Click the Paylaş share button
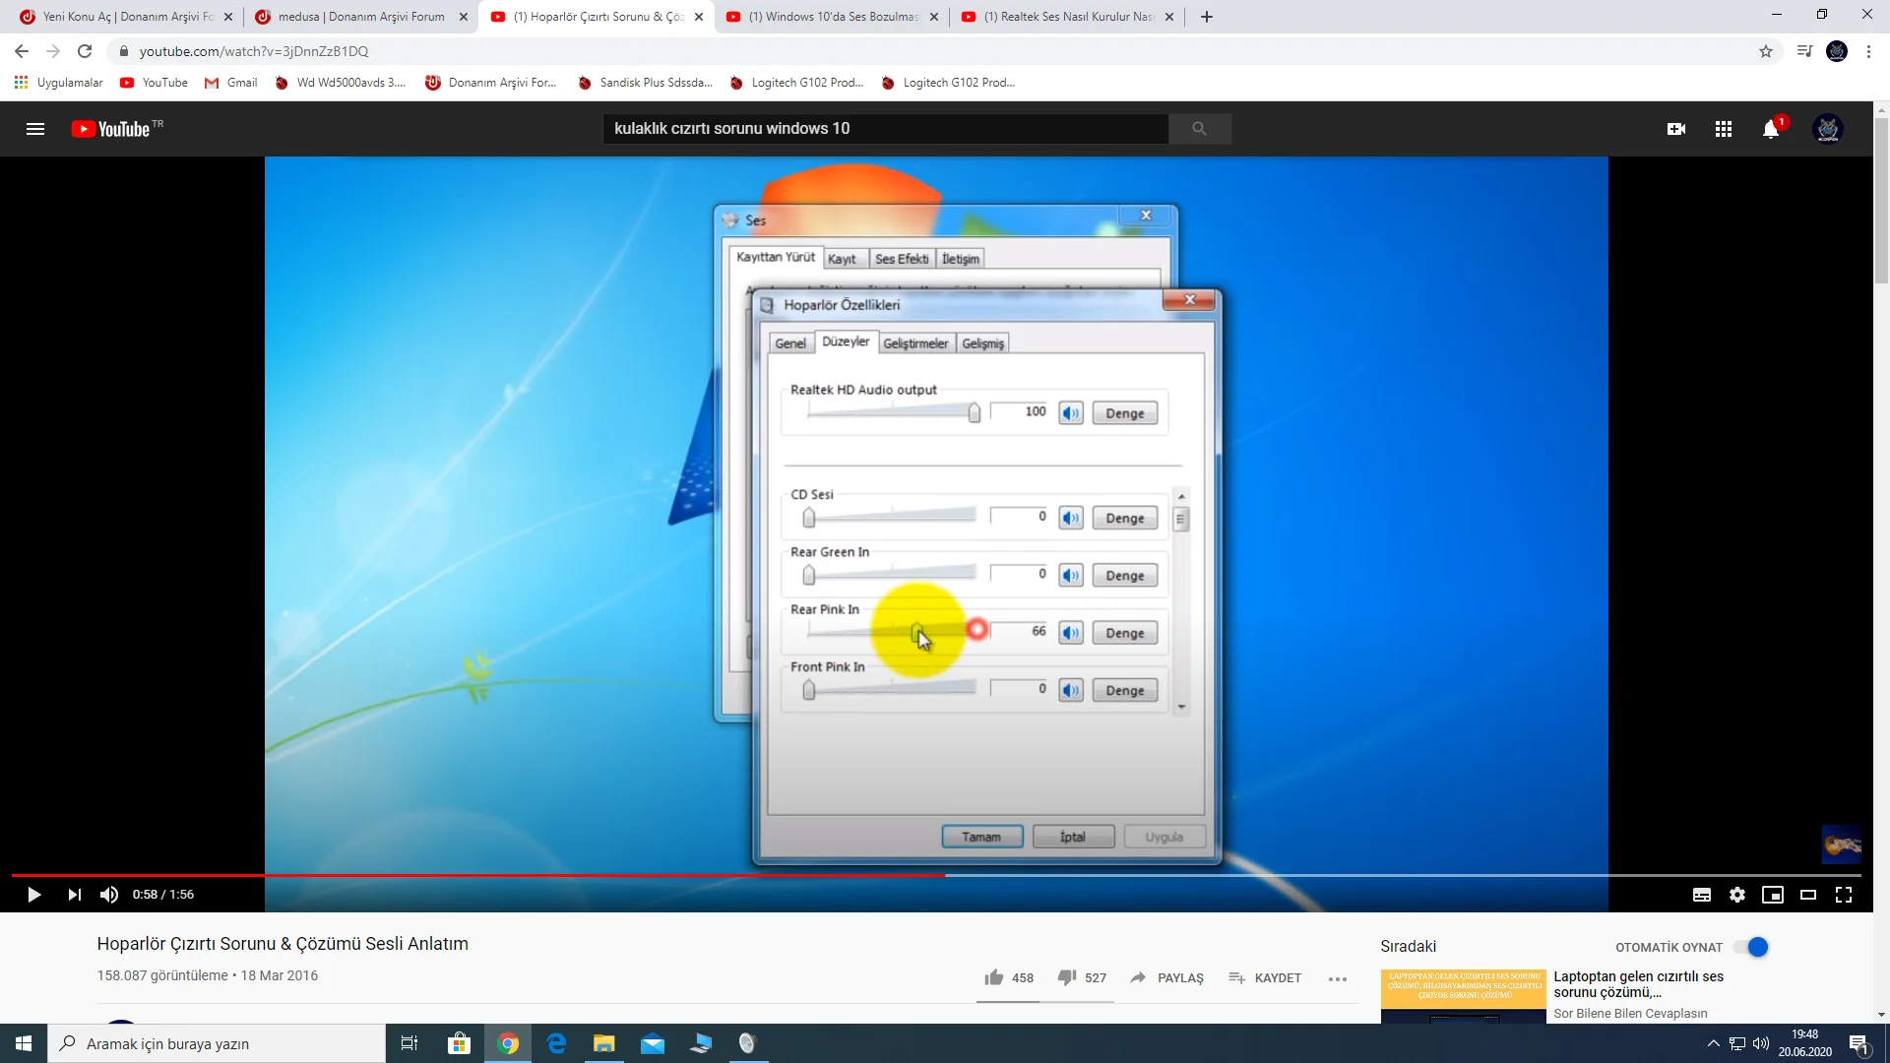 click(1167, 977)
